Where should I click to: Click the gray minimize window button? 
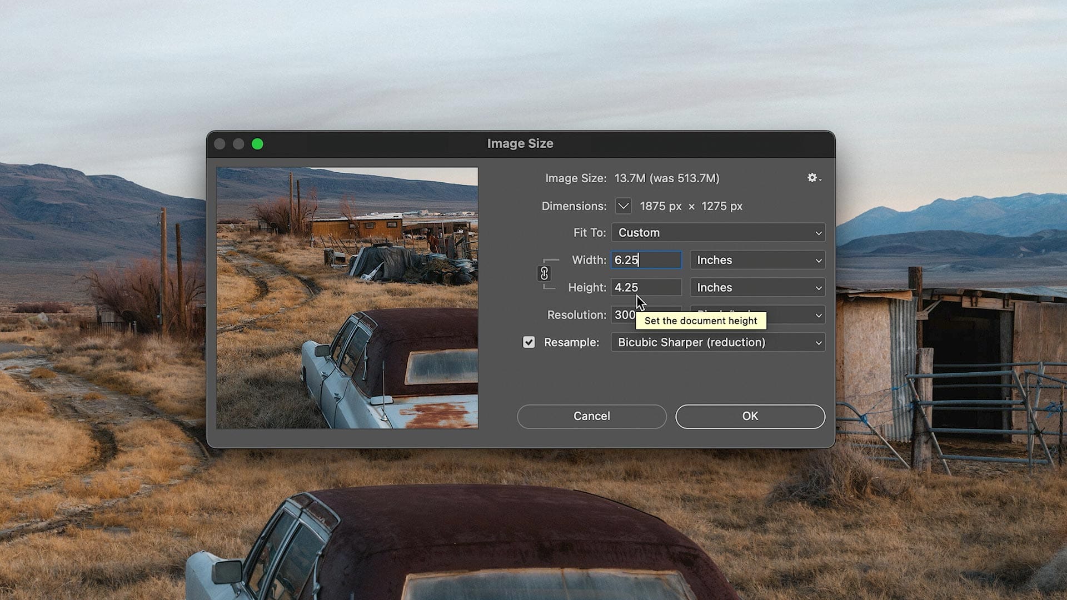[238, 144]
